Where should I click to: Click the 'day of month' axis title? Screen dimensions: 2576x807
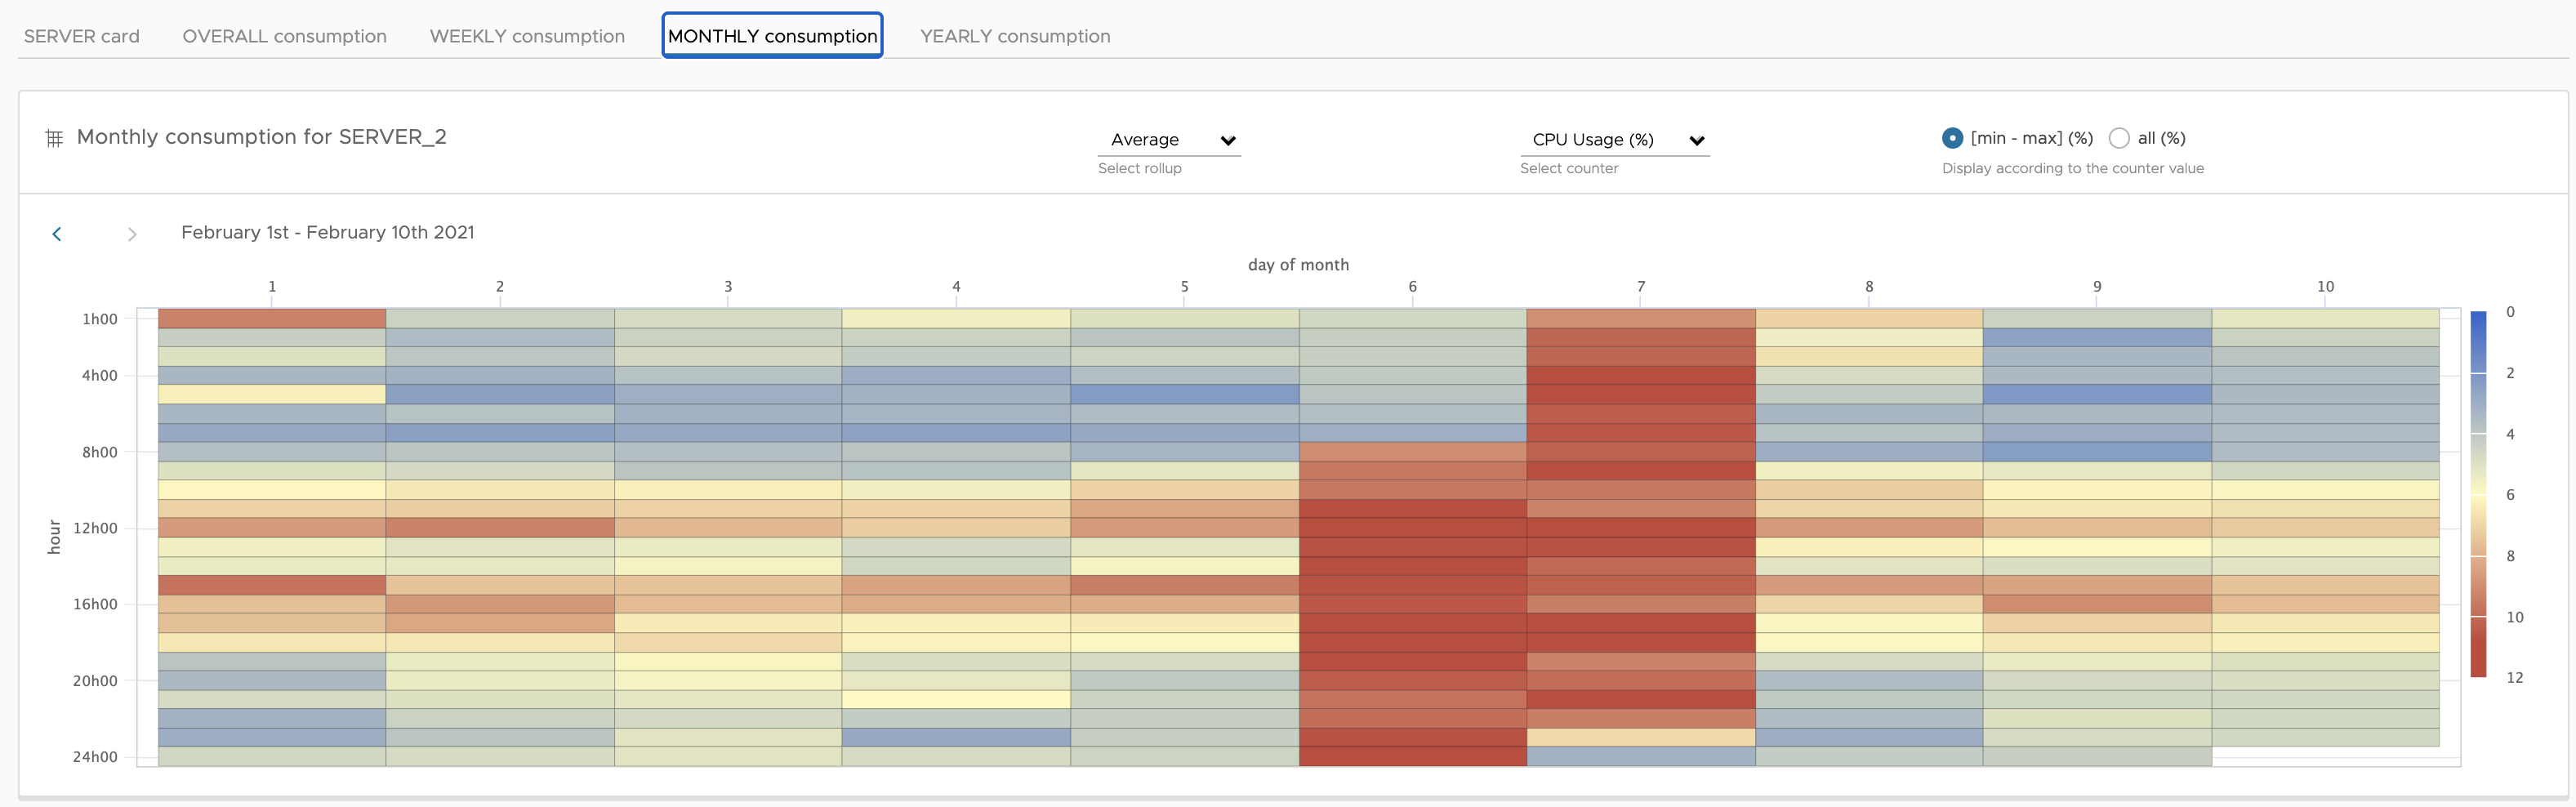pos(1298,265)
